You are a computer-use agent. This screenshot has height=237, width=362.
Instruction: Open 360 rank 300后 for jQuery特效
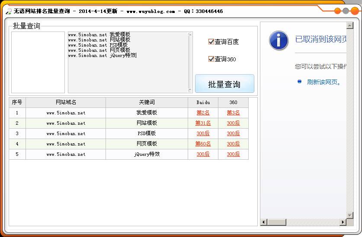click(x=233, y=154)
